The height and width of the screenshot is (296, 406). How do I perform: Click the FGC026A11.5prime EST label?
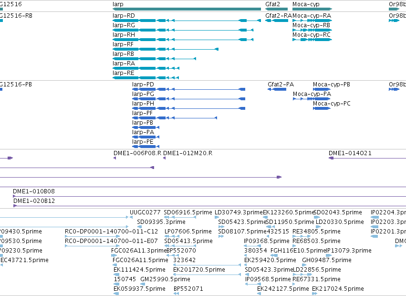(x=140, y=260)
